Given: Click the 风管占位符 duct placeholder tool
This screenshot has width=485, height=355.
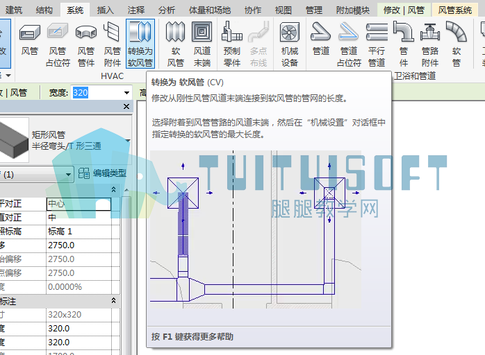Looking at the screenshot, I should pyautogui.click(x=58, y=43).
